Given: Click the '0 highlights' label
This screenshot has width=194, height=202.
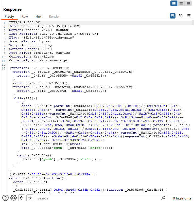Looking at the screenshot, I should [182, 198].
